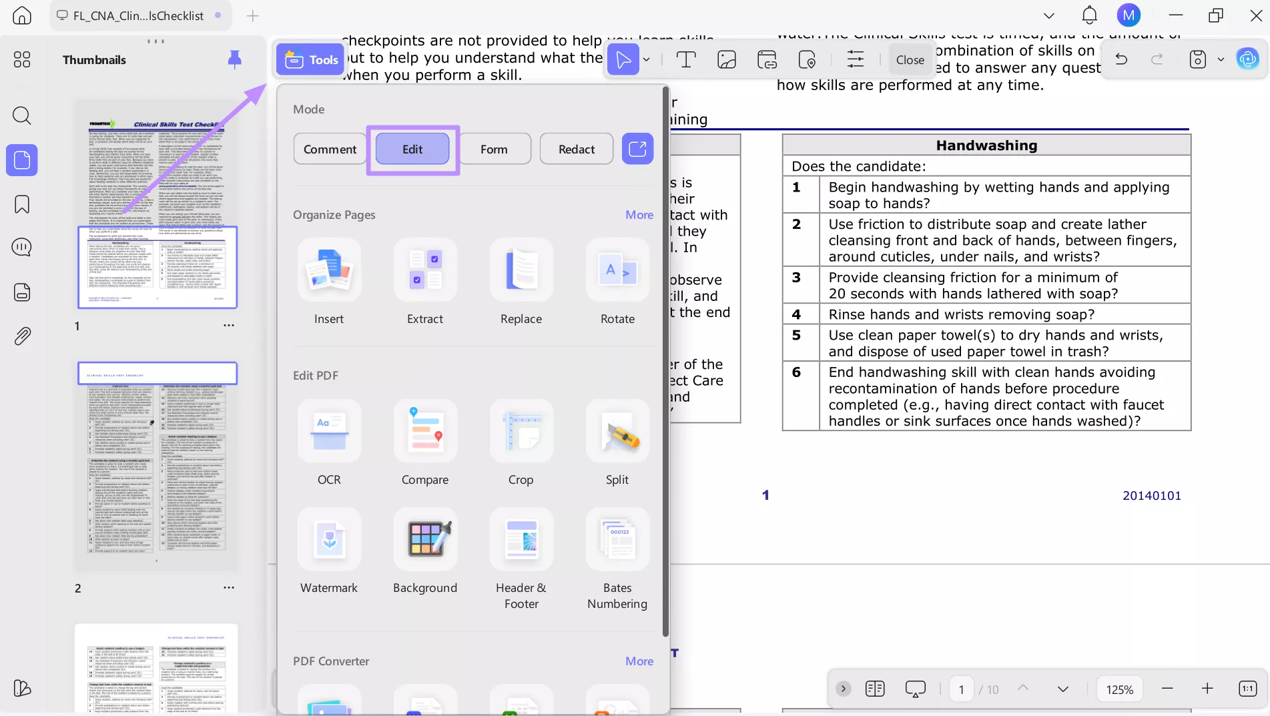
Task: Undo the last action
Action: pos(1121,59)
